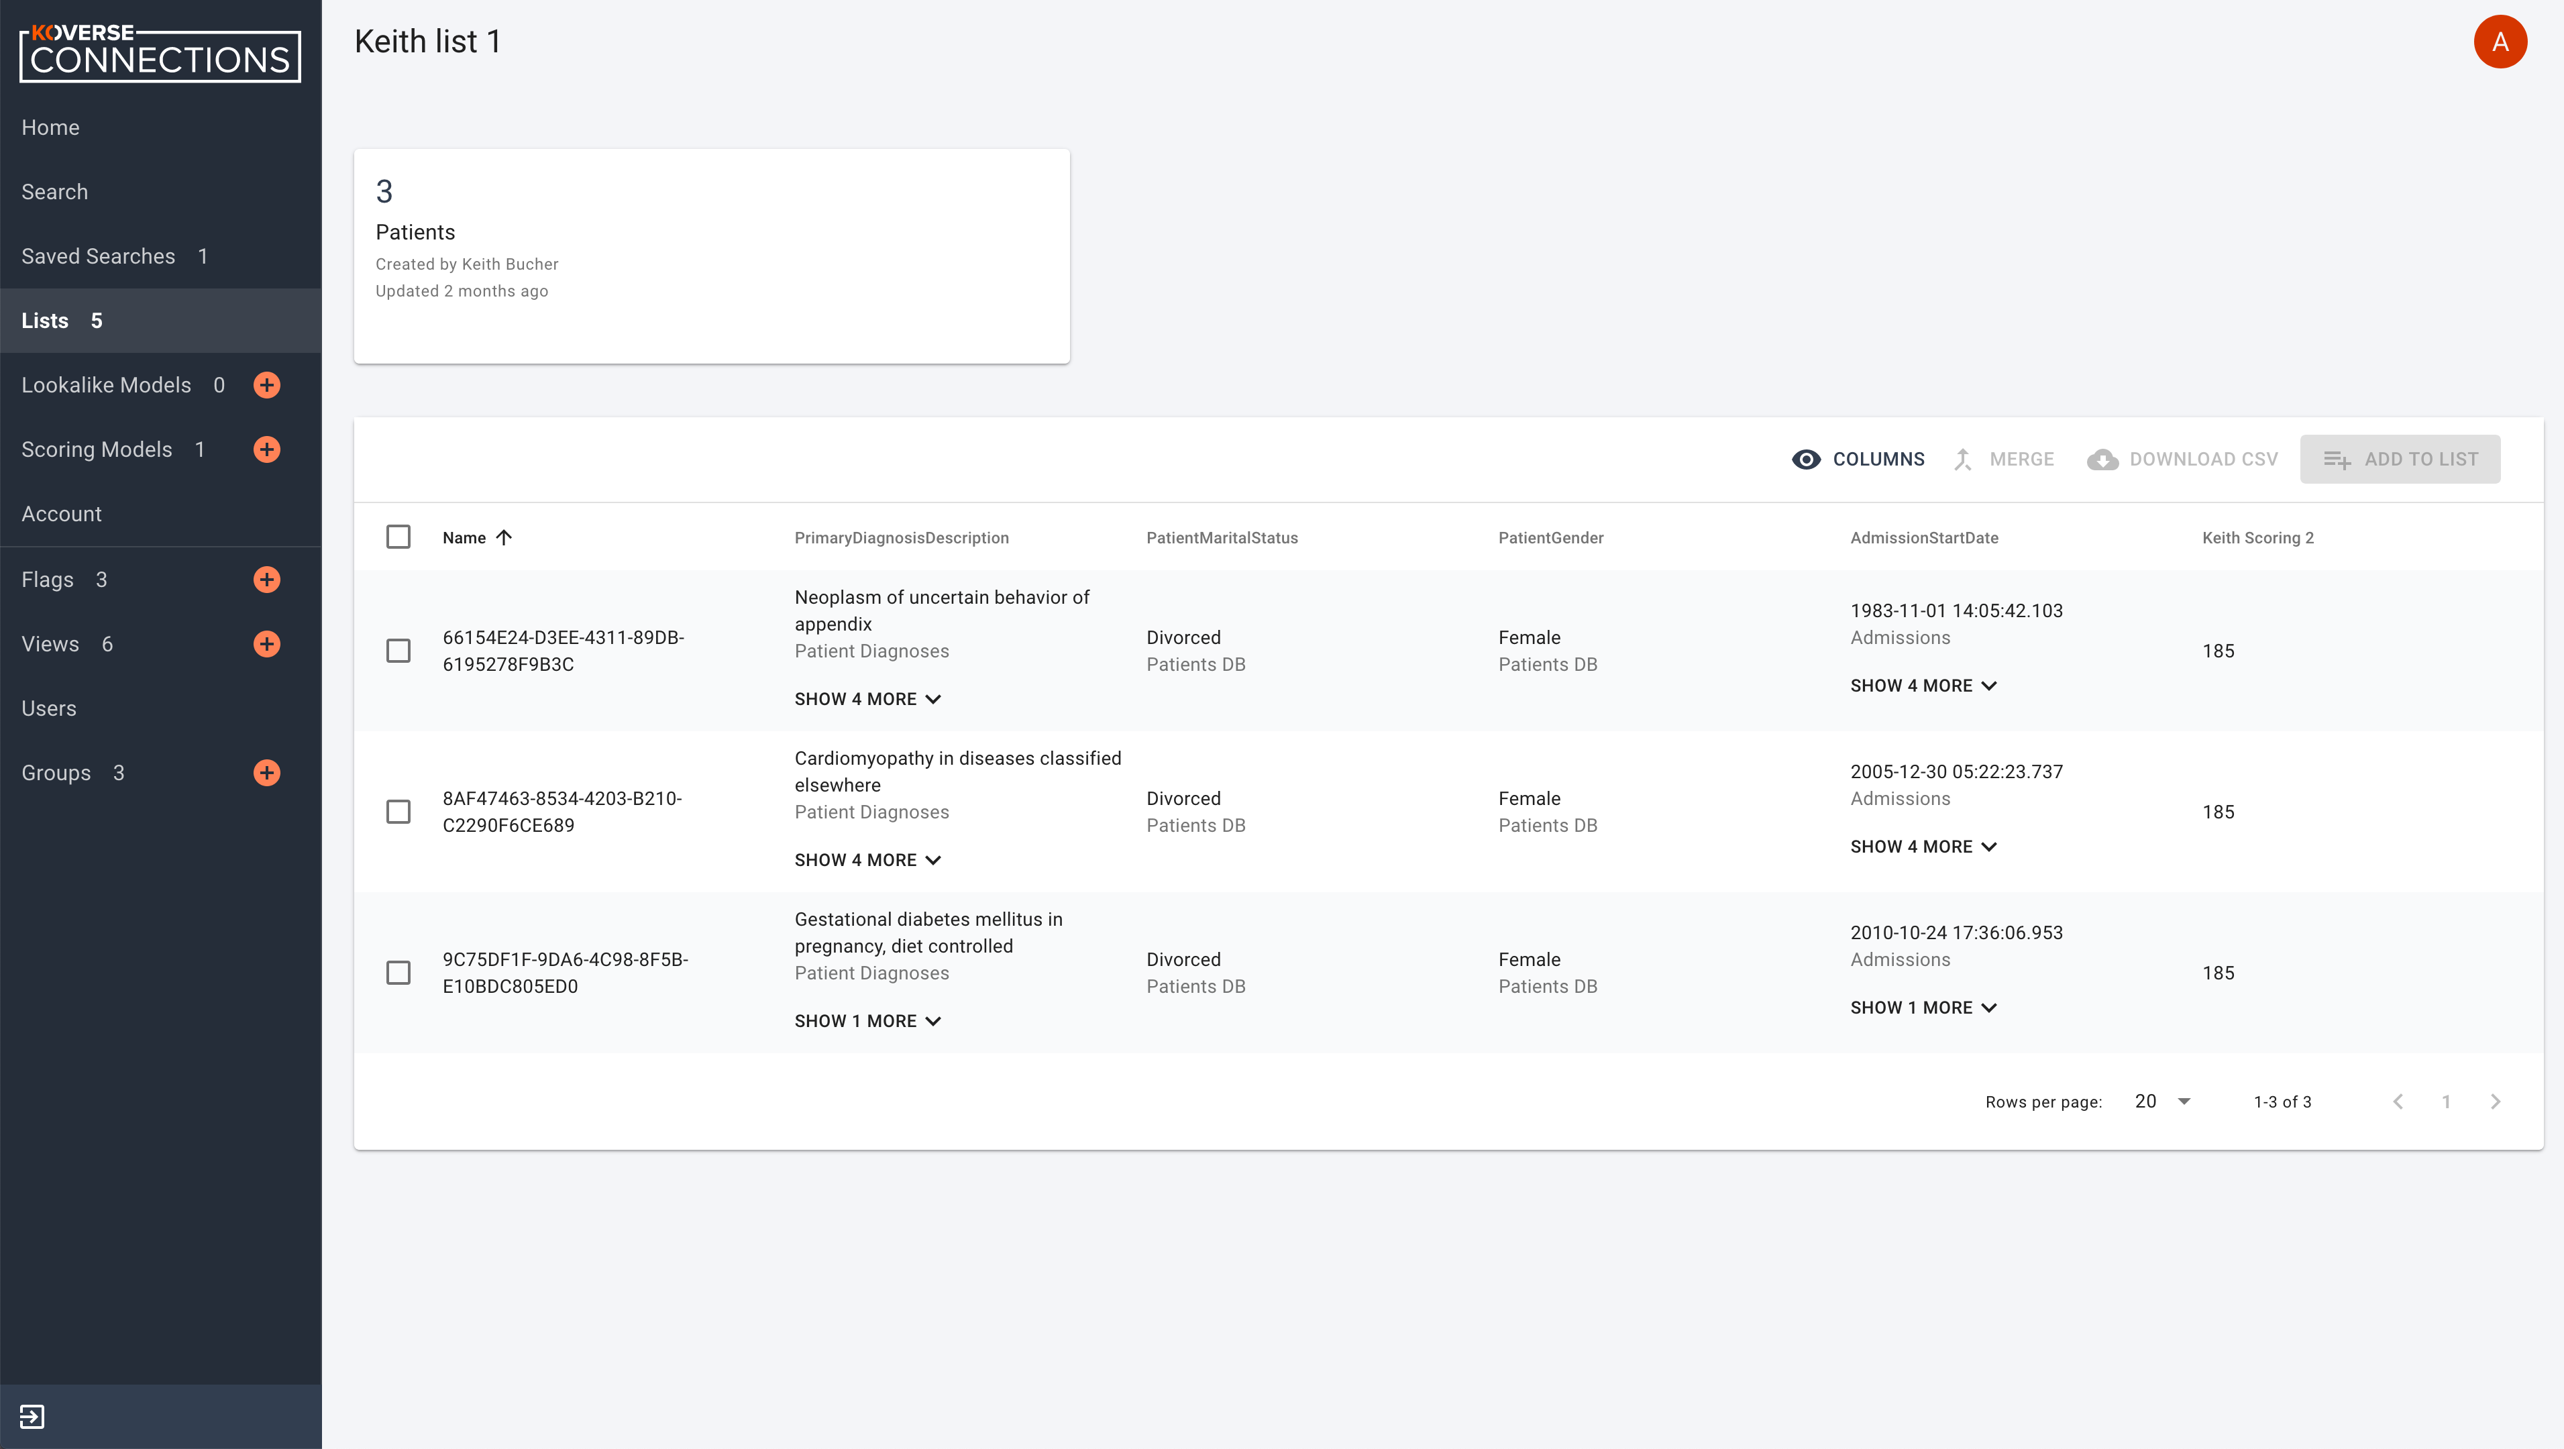The height and width of the screenshot is (1449, 2564).
Task: Open the user avatar A menu
Action: click(x=2500, y=42)
